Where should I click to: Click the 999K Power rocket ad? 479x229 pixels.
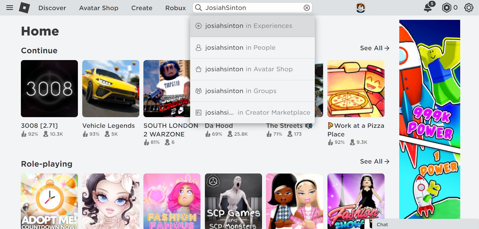(430, 119)
